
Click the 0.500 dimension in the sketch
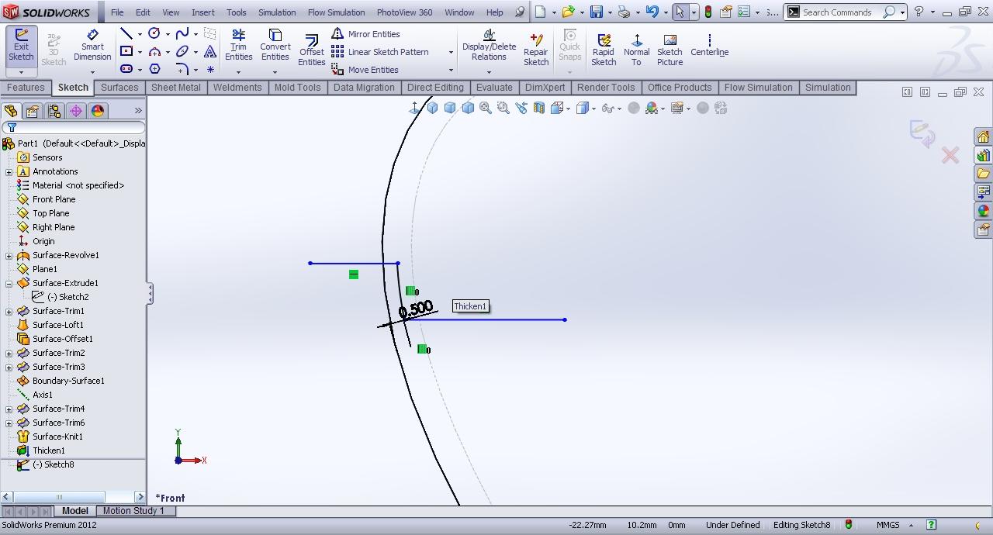click(x=417, y=309)
